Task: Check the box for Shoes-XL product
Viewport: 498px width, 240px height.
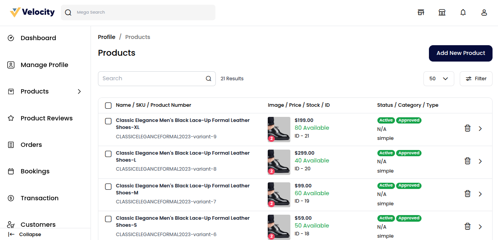Action: click(x=108, y=121)
